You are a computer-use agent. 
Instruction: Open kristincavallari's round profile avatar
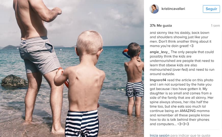(154, 9)
